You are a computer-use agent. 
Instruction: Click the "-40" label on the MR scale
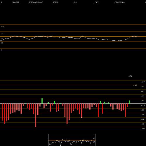click(142, 115)
